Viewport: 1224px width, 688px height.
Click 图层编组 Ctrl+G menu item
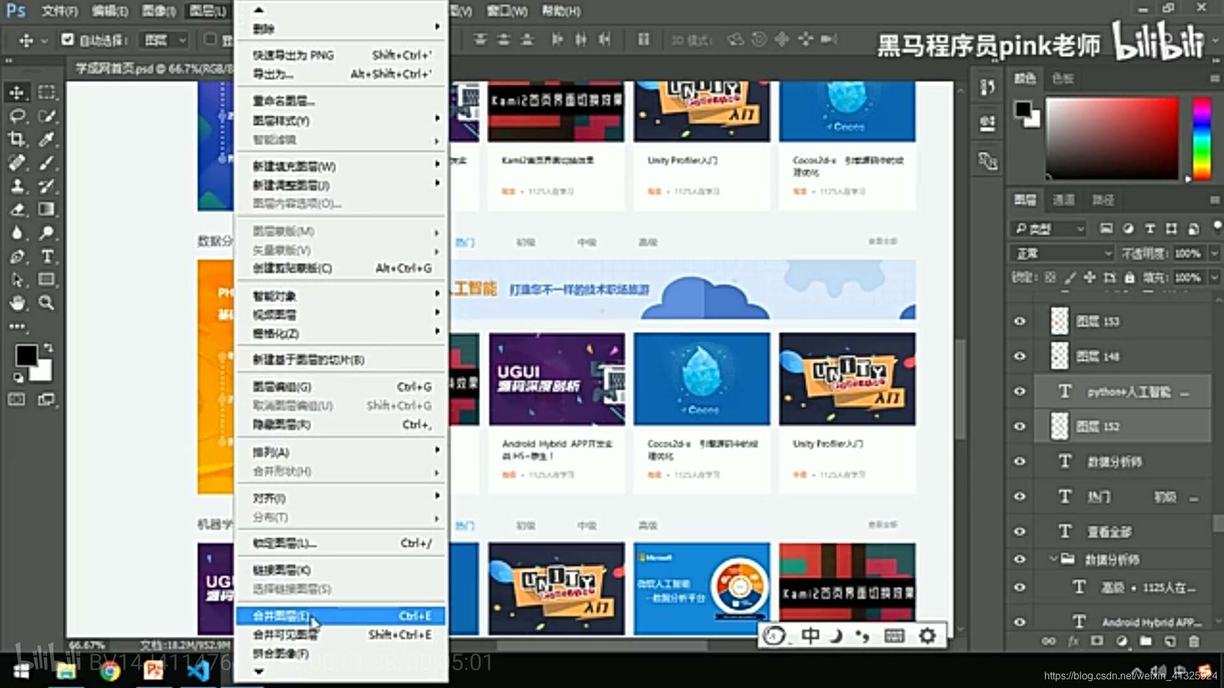(340, 387)
